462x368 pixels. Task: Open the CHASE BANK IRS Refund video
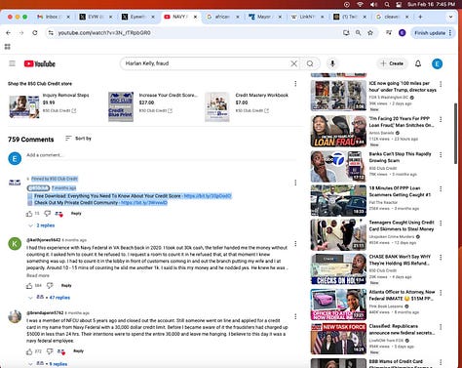338,269
